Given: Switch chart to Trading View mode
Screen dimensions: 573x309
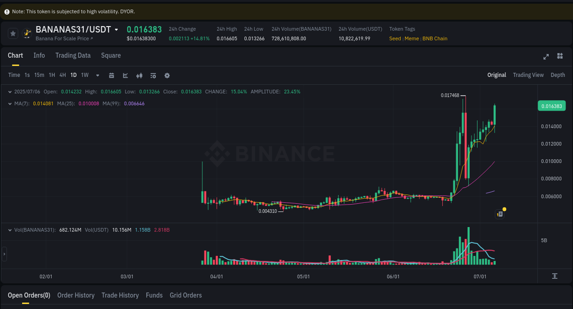Looking at the screenshot, I should pos(528,75).
